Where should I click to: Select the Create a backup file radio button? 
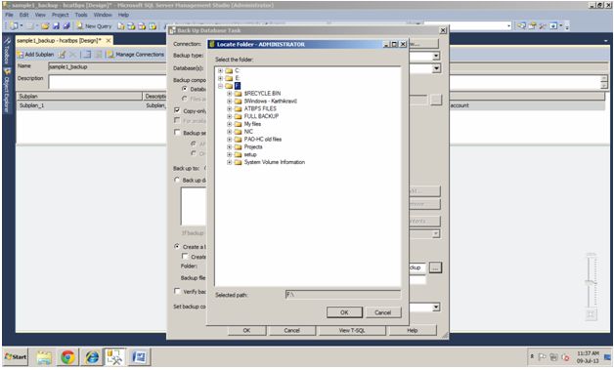pos(177,246)
